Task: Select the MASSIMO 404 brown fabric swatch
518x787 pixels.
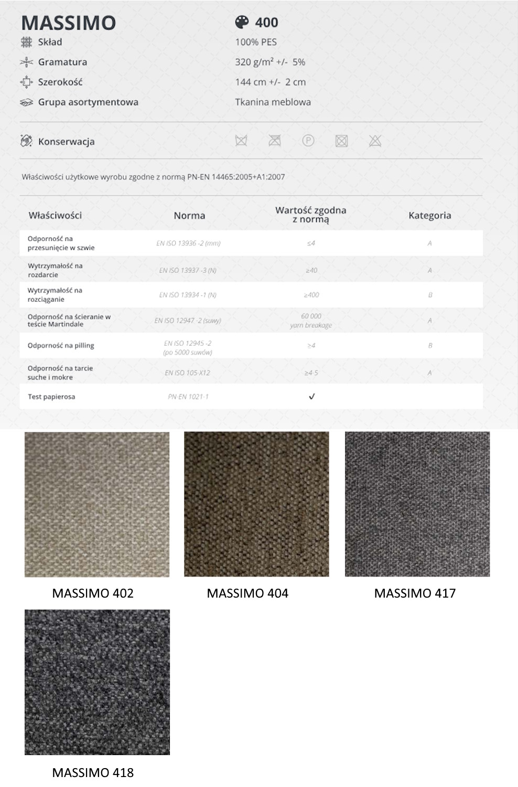Action: [x=256, y=504]
